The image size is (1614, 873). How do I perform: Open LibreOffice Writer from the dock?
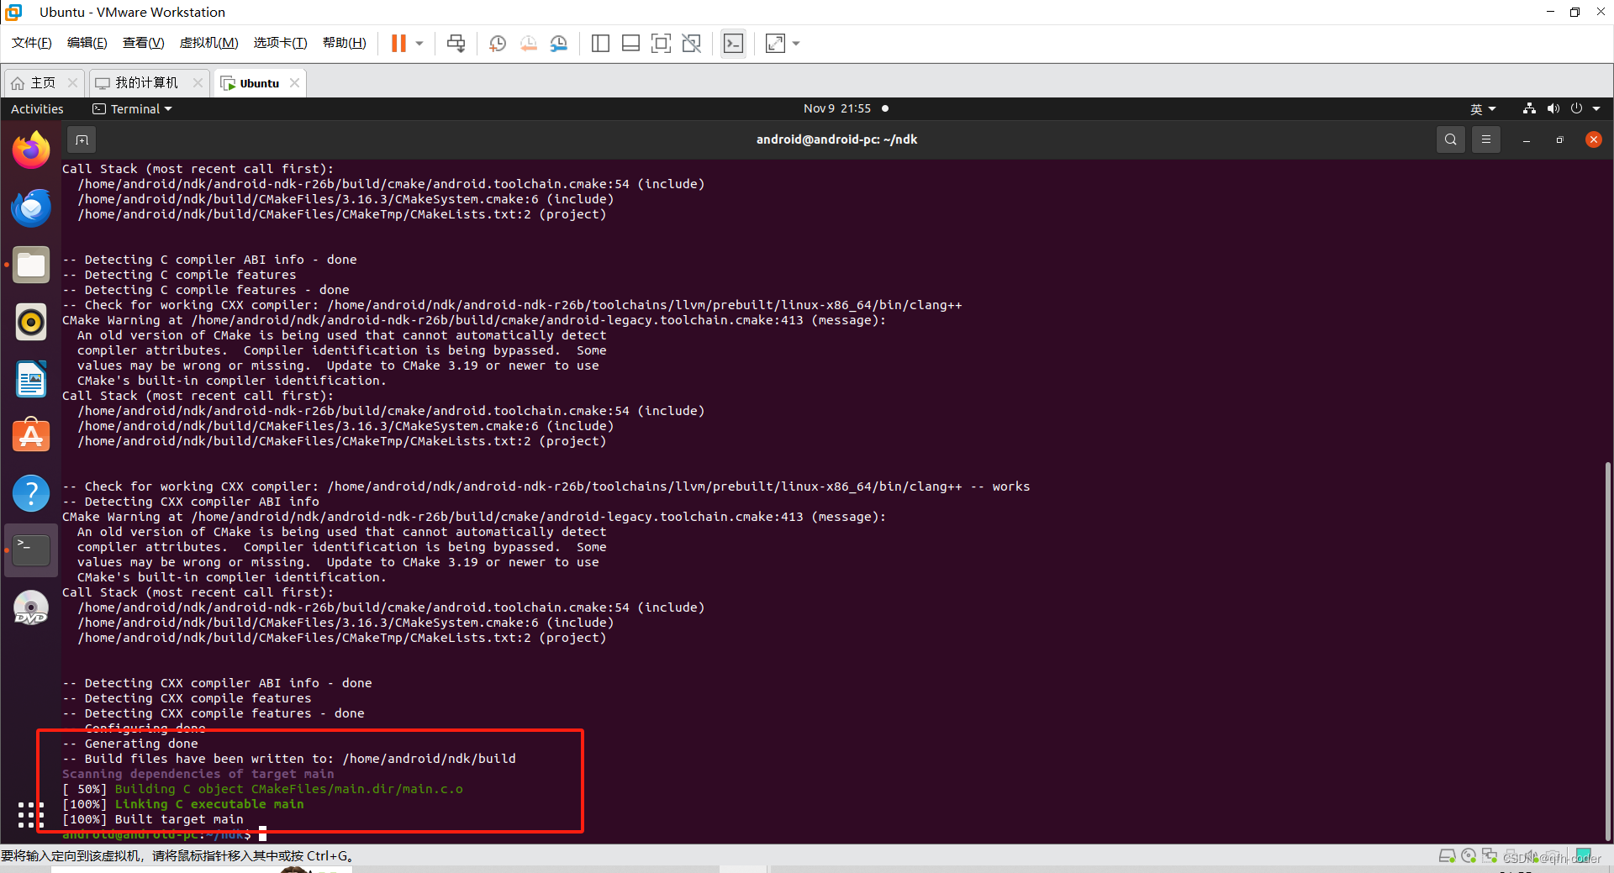tap(31, 379)
